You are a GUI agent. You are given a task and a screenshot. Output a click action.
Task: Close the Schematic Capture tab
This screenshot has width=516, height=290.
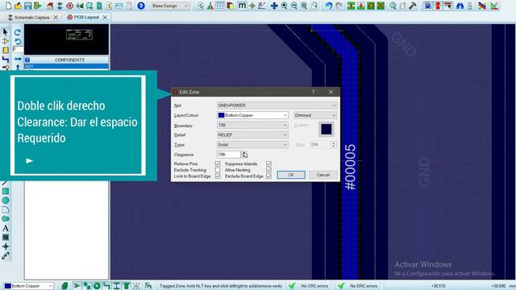pyautogui.click(x=56, y=17)
